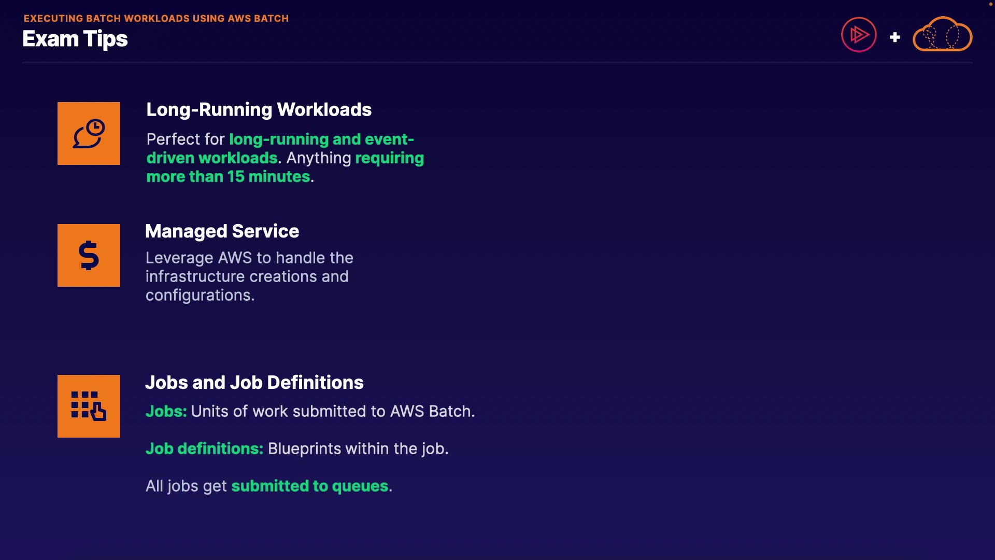Click 'Blueprints within the job' text
Viewport: 995px width, 560px height.
[x=358, y=449]
